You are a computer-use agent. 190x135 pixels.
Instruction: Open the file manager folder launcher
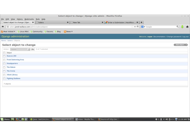tap(23, 119)
